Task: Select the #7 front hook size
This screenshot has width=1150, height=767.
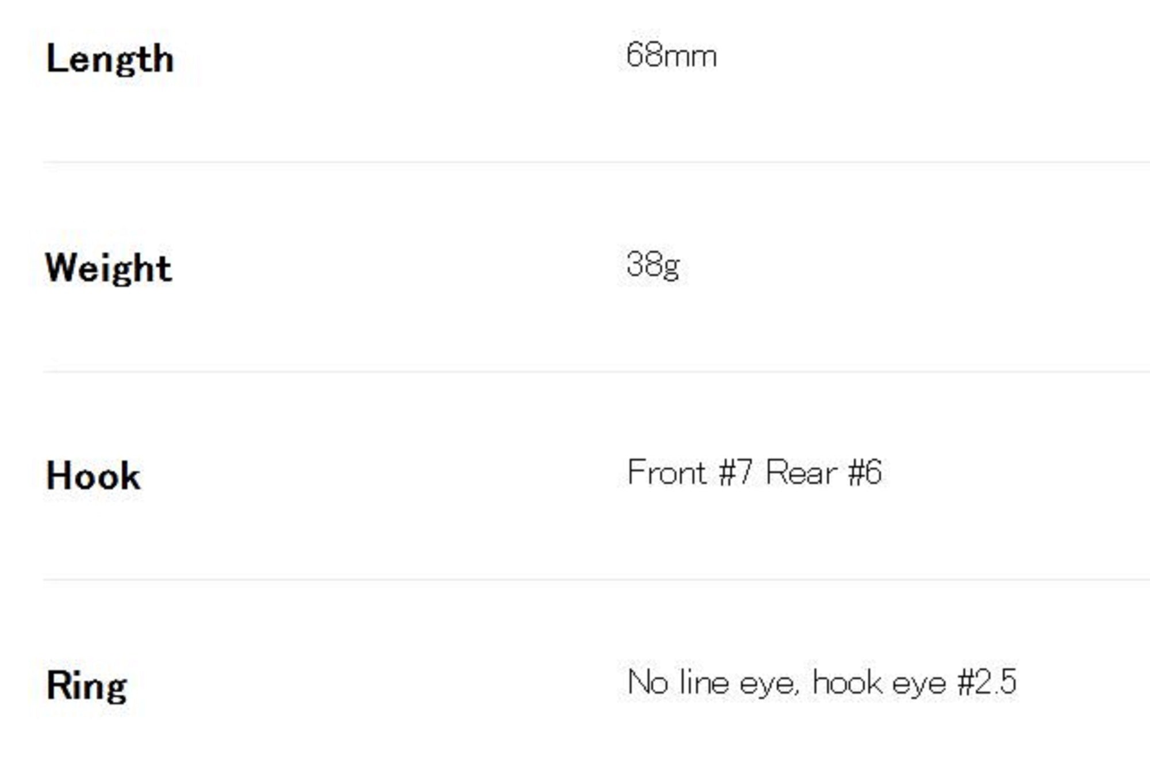Action: (735, 473)
